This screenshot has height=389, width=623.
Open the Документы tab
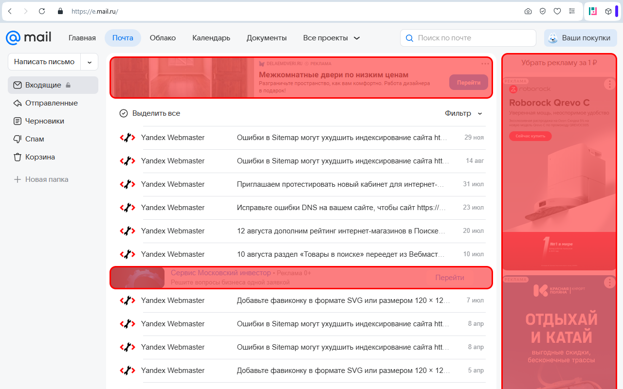tap(267, 38)
